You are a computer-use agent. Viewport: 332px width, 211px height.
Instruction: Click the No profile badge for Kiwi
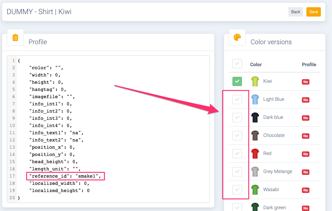click(x=306, y=82)
